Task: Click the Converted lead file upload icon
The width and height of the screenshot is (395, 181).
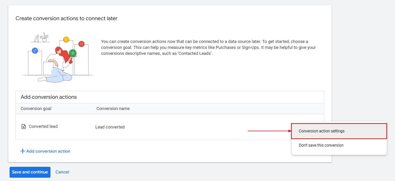Action: (x=23, y=127)
